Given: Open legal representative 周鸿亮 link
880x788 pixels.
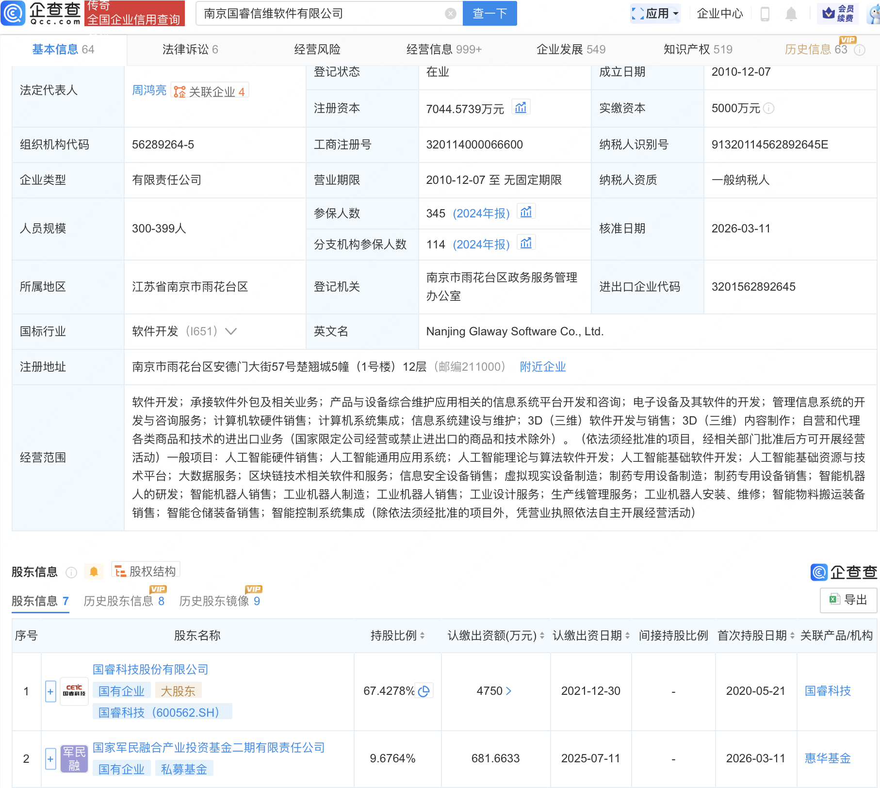Looking at the screenshot, I should pyautogui.click(x=149, y=90).
